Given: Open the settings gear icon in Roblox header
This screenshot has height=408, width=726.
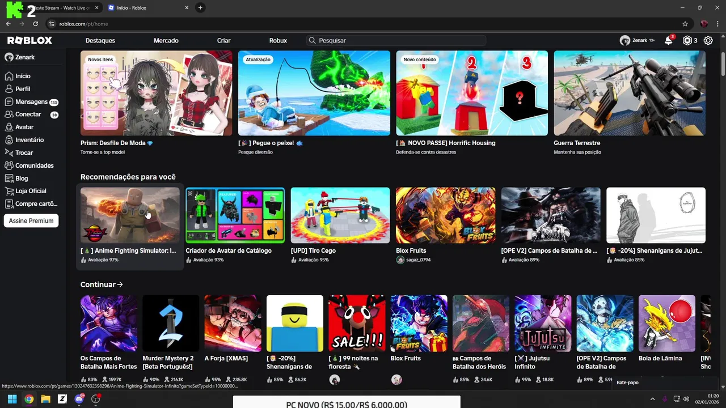Looking at the screenshot, I should point(708,40).
